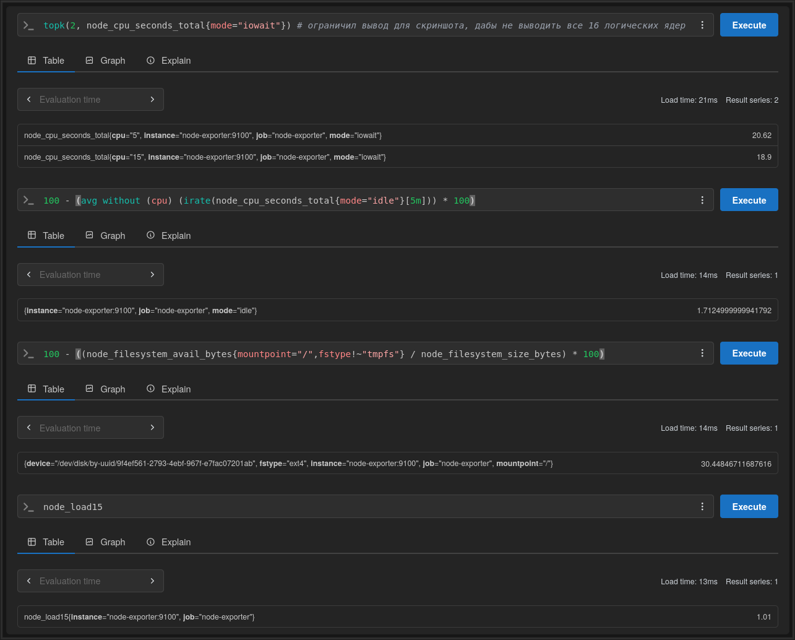795x640 pixels.
Task: Open Explain tab in the filesystem usage panel
Action: (168, 389)
